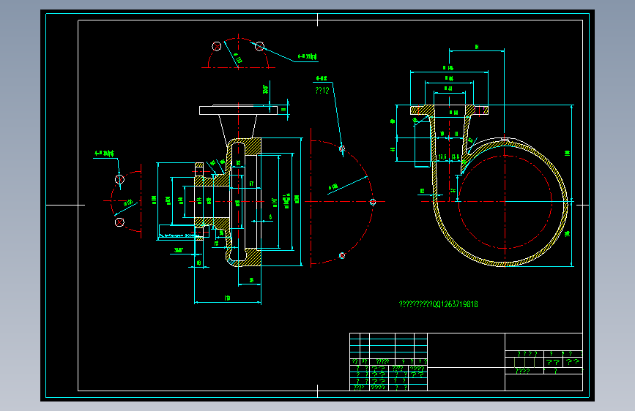Select the left bolt hole in top arc view
The width and height of the screenshot is (635, 411).
pos(217,46)
